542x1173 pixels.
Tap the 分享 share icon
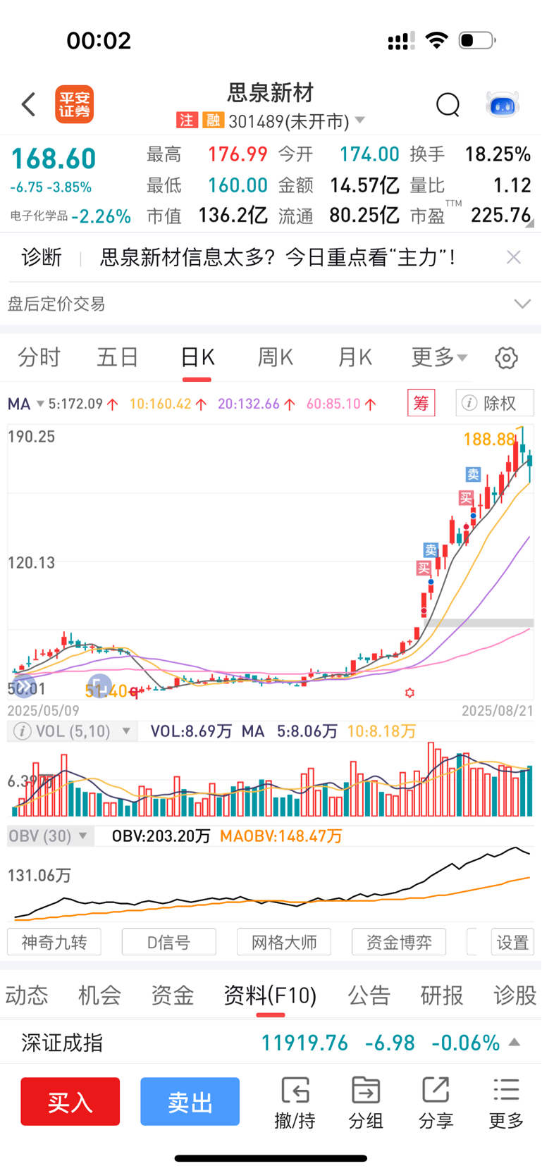(436, 1103)
